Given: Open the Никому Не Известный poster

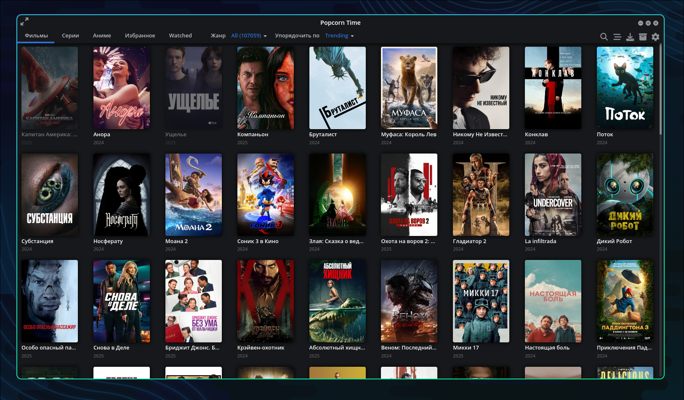Looking at the screenshot, I should [481, 88].
